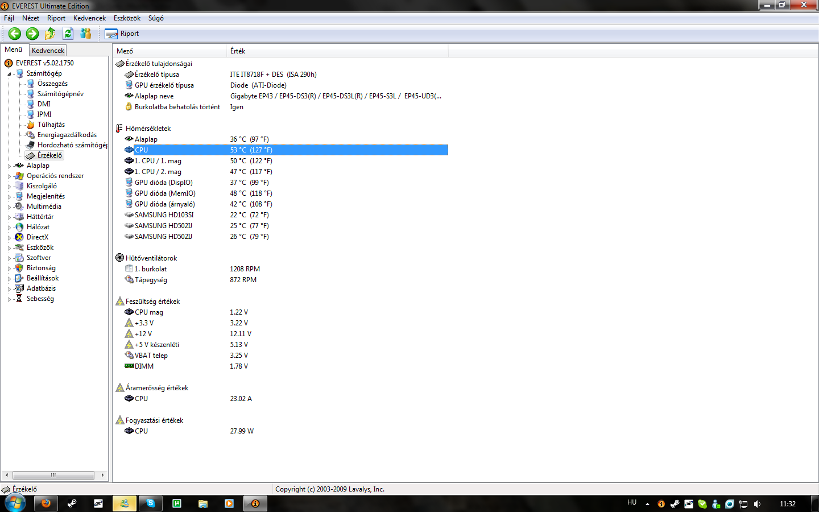Click the GPU érzékelő típusa row icon
The height and width of the screenshot is (512, 819).
pyautogui.click(x=129, y=85)
